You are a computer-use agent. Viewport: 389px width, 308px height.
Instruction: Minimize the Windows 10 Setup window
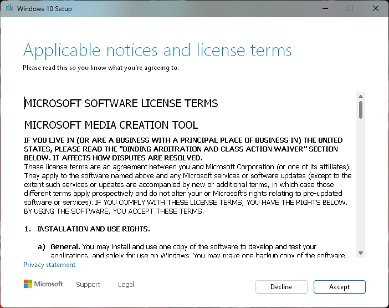pos(325,8)
